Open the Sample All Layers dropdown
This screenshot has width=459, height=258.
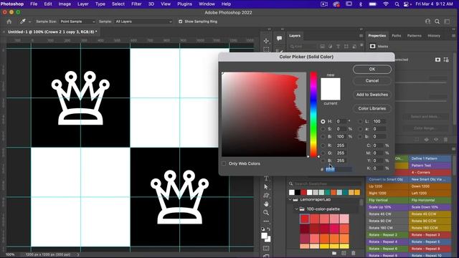click(143, 21)
